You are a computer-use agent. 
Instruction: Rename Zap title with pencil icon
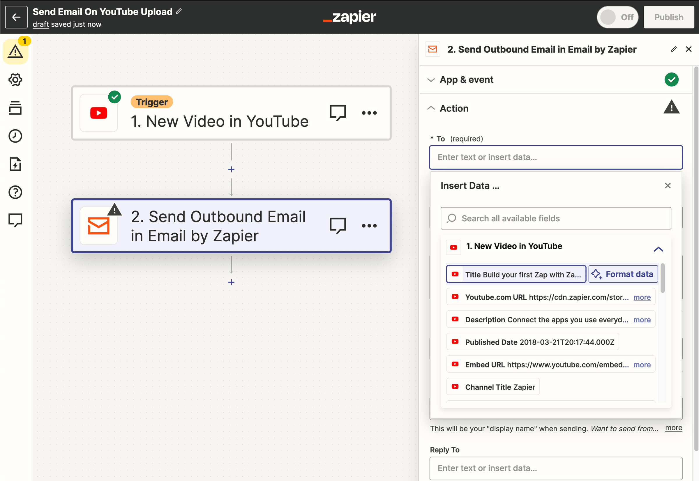point(179,11)
